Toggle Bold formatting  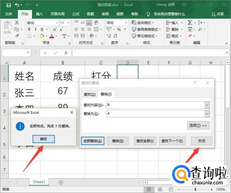[x=30, y=30]
